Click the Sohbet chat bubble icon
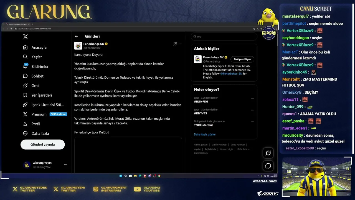The image size is (355, 200). point(25,76)
